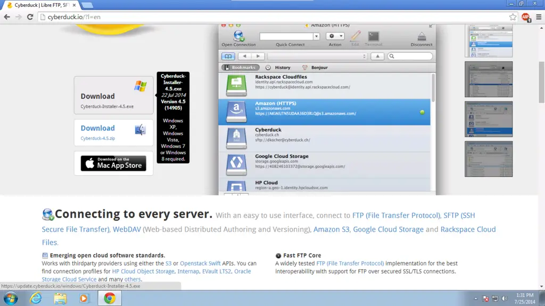The image size is (545, 306).
Task: Open the Rackspace Cloud link in the heading
Action: coord(468,229)
